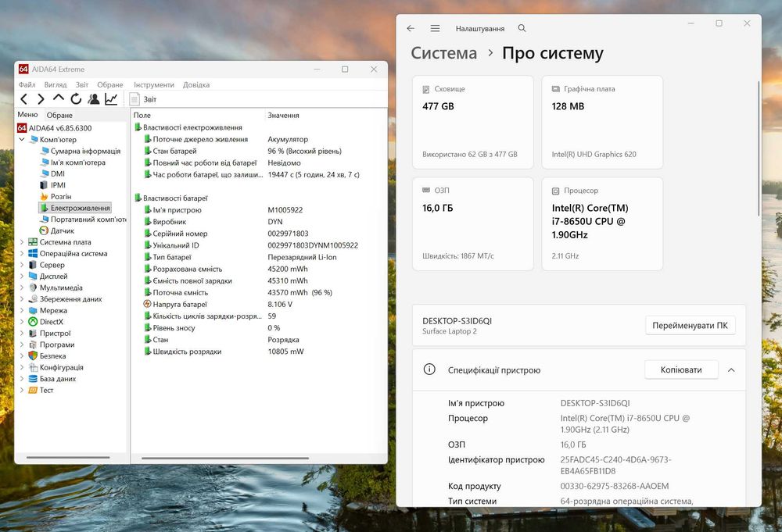Open the Інструменти menu
782x532 pixels.
tap(153, 84)
